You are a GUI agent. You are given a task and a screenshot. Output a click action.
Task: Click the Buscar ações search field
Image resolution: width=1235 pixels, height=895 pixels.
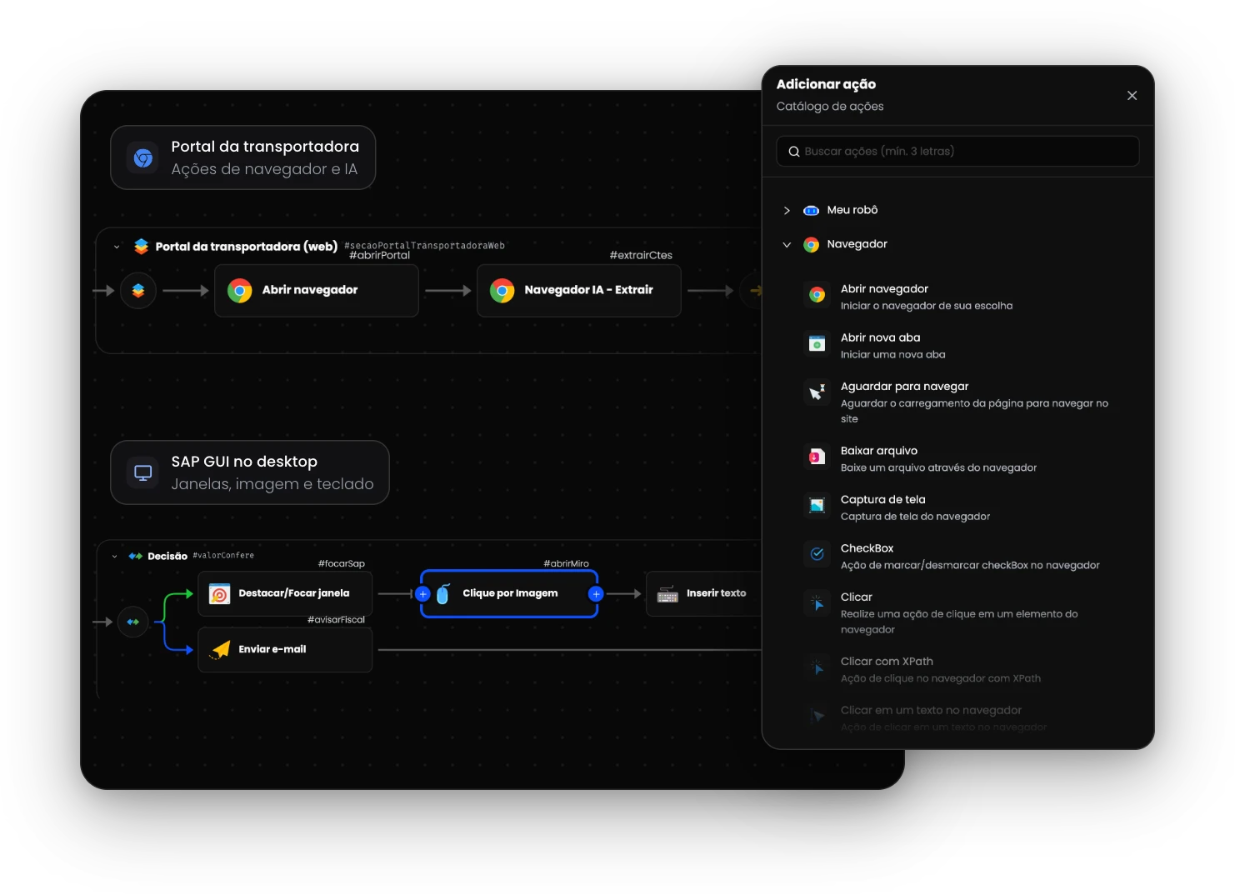point(957,152)
